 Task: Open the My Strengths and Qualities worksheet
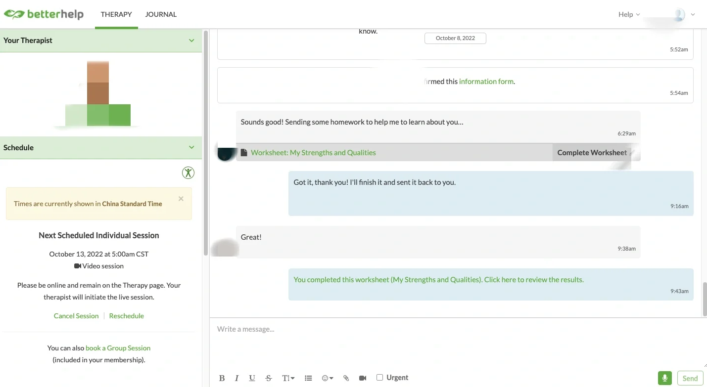313,153
